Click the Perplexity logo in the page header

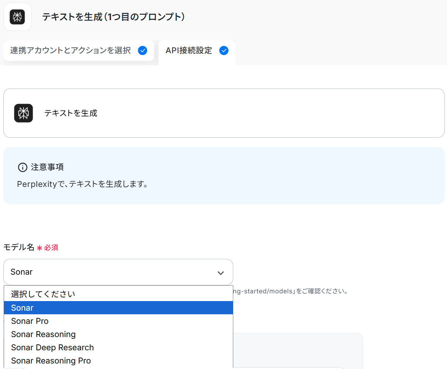pyautogui.click(x=17, y=17)
